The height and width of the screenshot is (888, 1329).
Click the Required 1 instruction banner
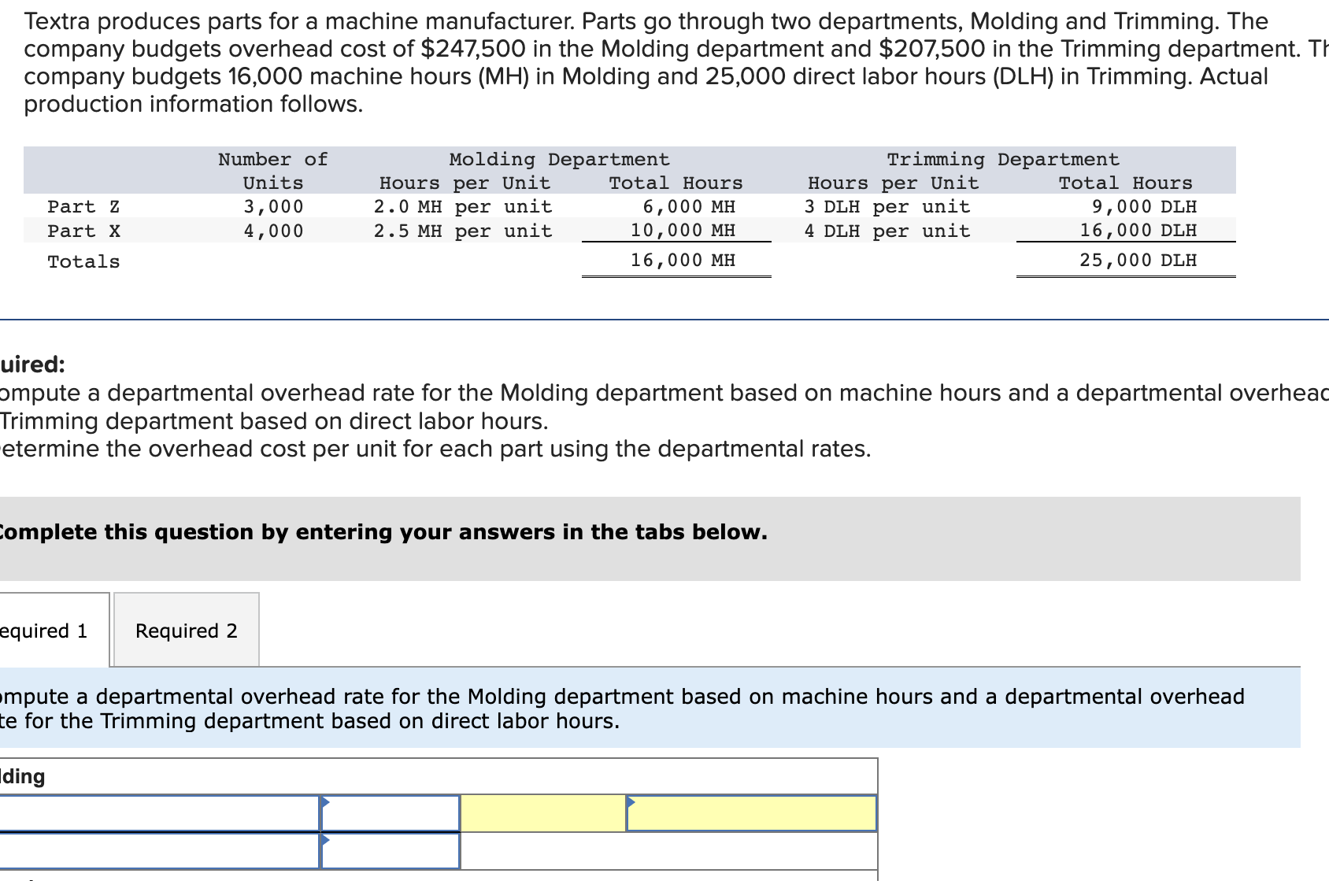click(551, 707)
